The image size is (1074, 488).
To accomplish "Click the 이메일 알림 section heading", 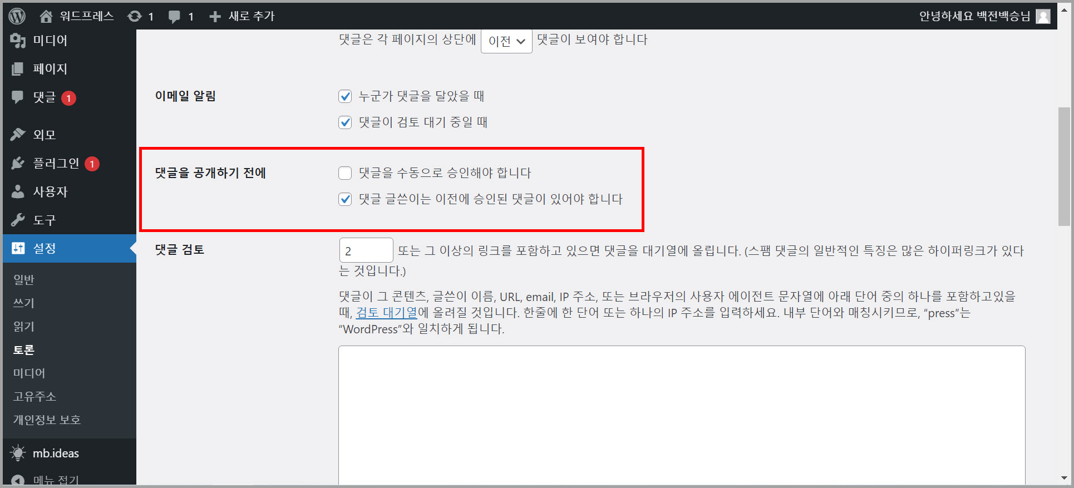I will pos(185,96).
